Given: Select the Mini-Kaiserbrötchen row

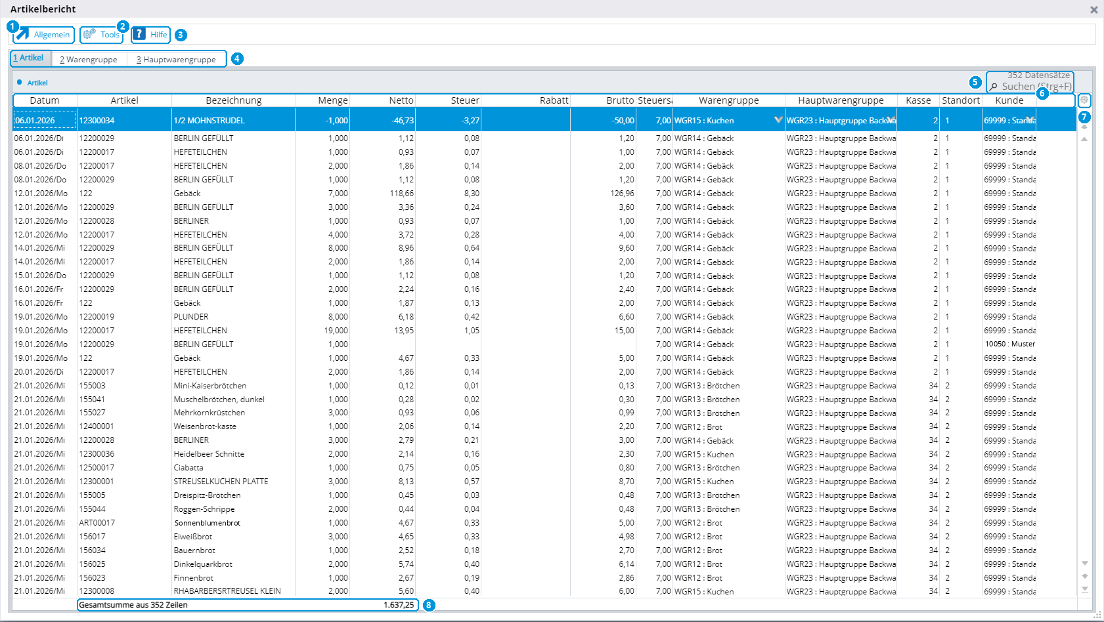Looking at the screenshot, I should point(545,386).
